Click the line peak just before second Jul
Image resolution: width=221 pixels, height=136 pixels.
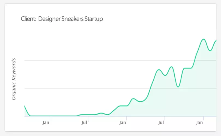coord(159,70)
